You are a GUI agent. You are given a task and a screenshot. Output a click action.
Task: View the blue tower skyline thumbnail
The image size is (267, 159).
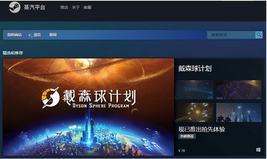tap(239, 112)
